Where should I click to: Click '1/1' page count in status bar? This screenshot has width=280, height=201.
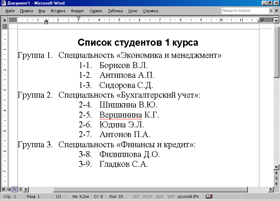pyautogui.click(x=58, y=196)
